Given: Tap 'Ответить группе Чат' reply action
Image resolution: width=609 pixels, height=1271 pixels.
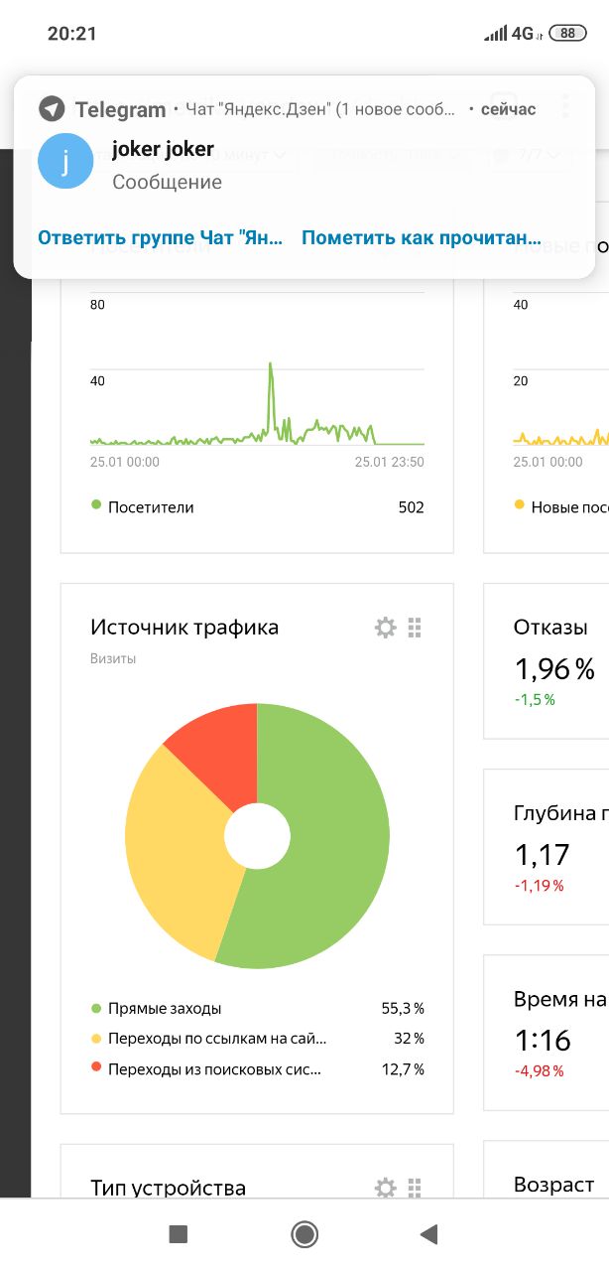Looking at the screenshot, I should point(161,238).
